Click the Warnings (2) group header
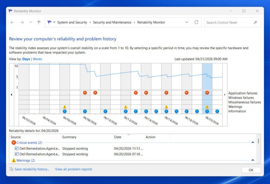The width and height of the screenshot is (270, 184). point(26,160)
